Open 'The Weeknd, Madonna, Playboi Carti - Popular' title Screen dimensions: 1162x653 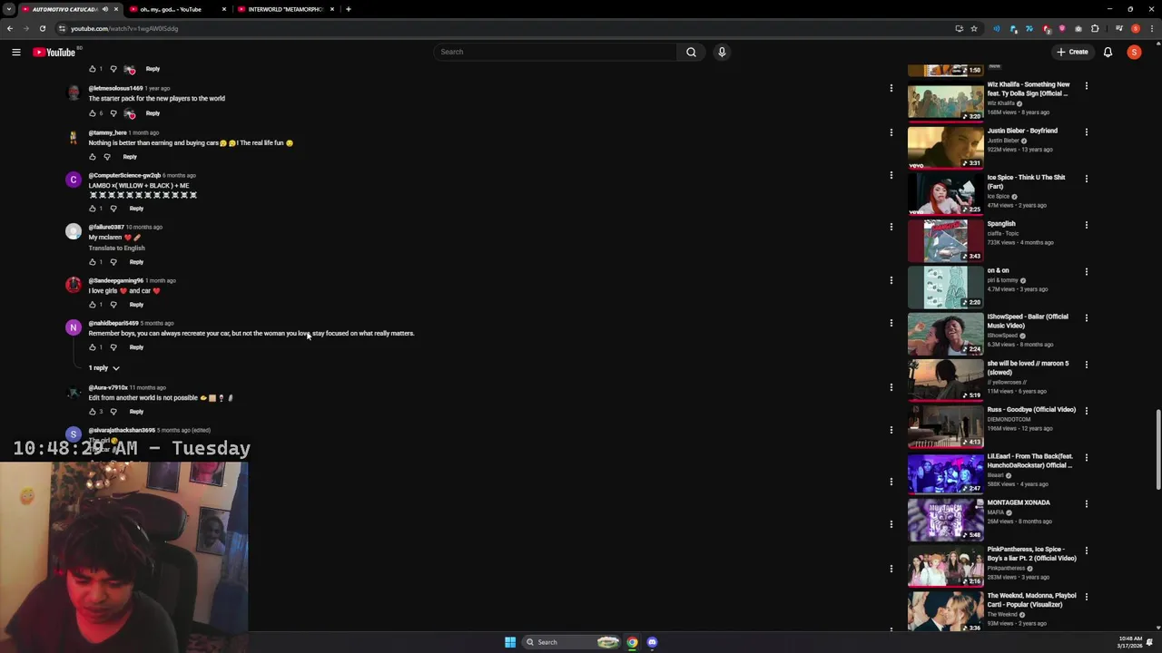pos(1031,600)
